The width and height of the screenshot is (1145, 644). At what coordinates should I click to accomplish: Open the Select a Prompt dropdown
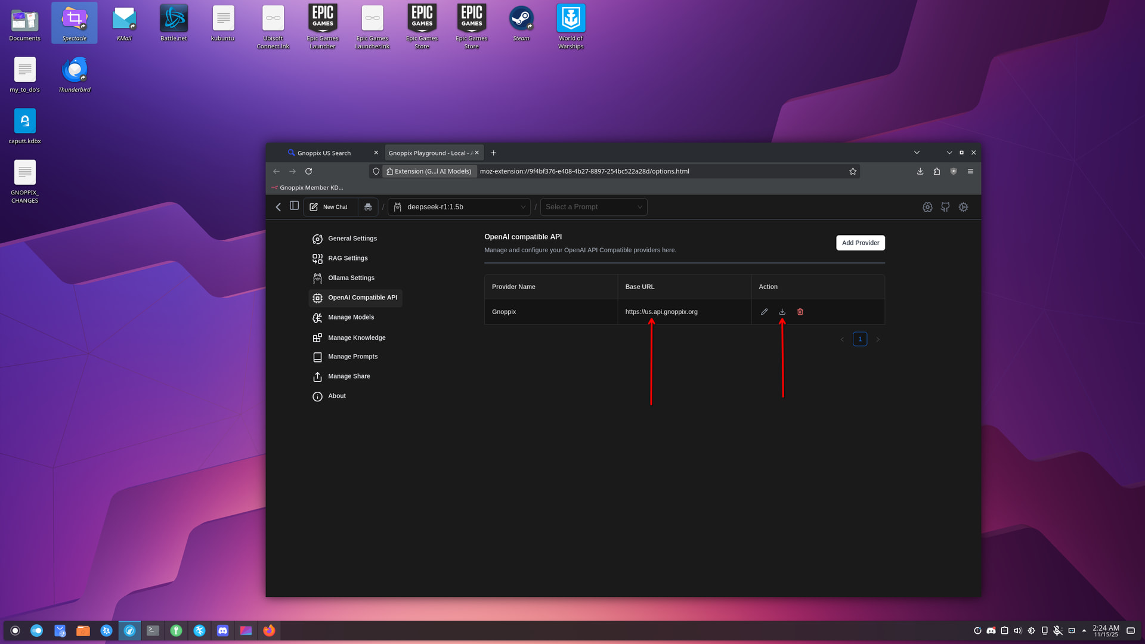pos(593,207)
